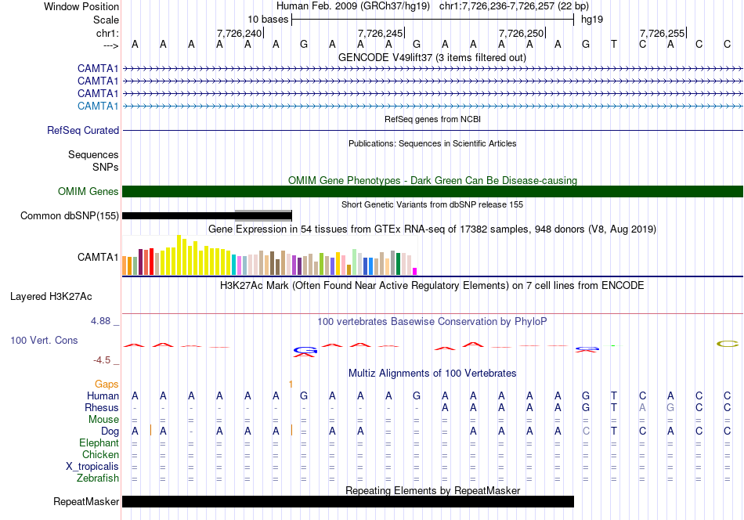Click the light-blue CAMTA1 transcript arrow line
Viewport: 744px width, 520px height.
click(x=432, y=107)
